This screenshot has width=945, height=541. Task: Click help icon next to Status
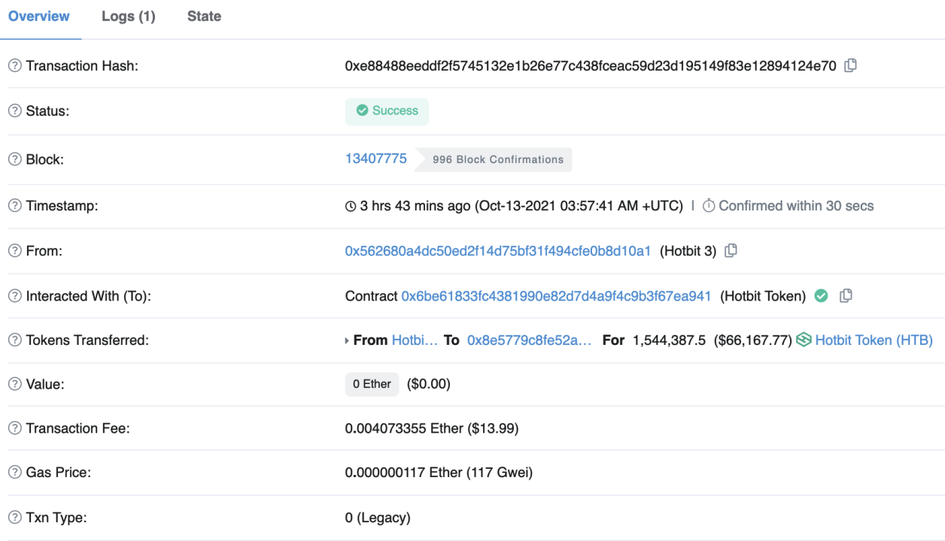coord(14,111)
